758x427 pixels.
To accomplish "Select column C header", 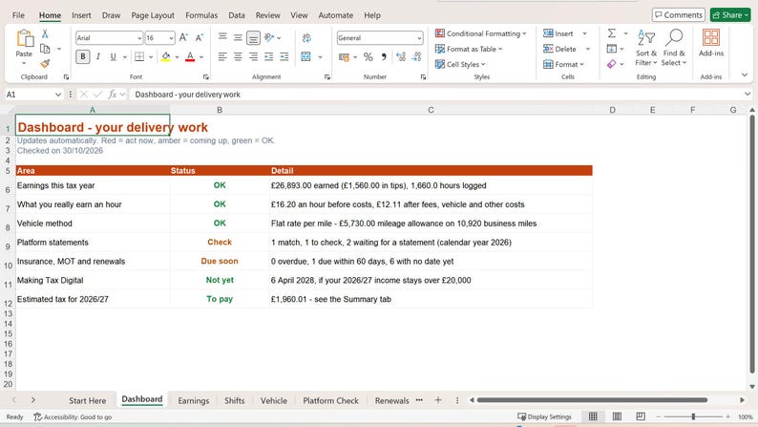I will tap(431, 110).
